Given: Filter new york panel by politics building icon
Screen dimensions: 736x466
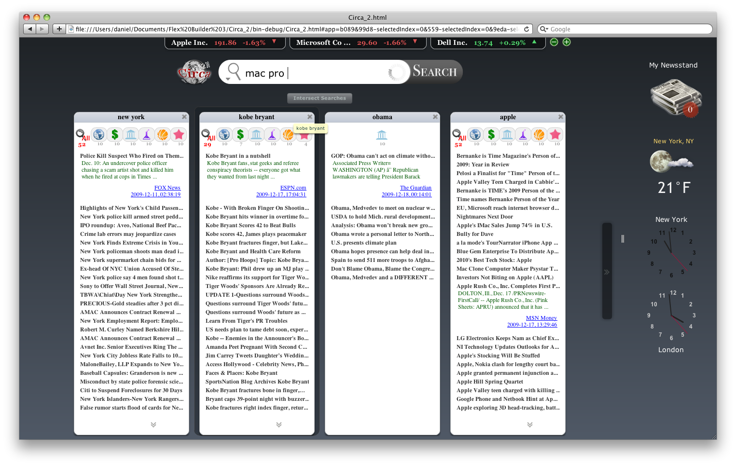Looking at the screenshot, I should point(131,135).
